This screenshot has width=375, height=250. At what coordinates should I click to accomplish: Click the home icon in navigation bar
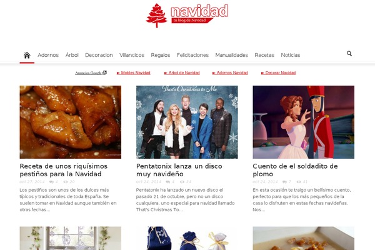tap(27, 55)
